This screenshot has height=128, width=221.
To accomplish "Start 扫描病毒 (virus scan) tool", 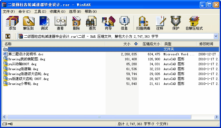I will (143, 23).
